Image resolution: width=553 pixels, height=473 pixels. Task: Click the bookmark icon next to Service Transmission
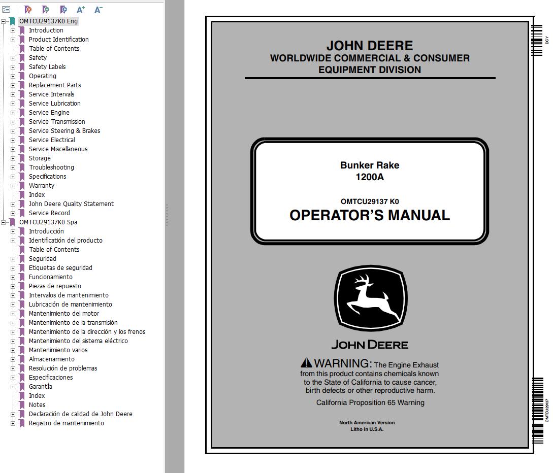[22, 122]
